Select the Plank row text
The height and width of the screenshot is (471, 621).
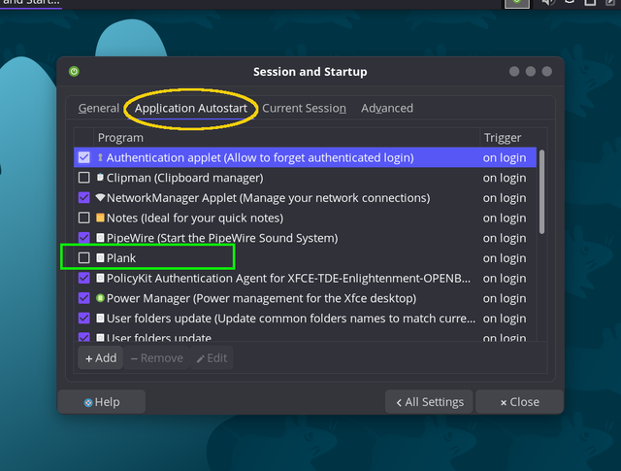(121, 258)
